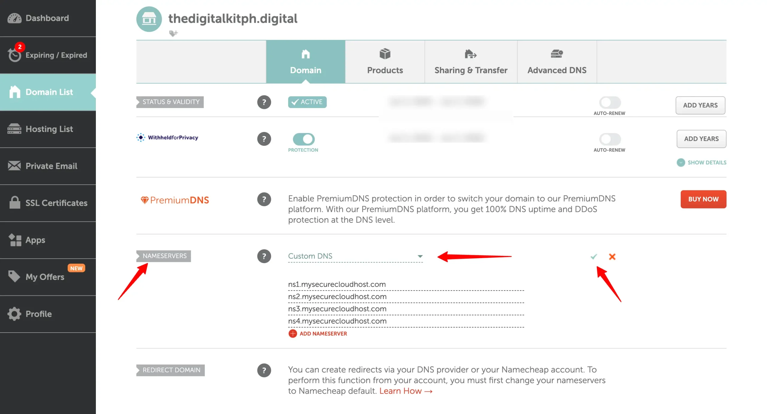
Task: Click the help icon for Redirect Domain
Action: [x=264, y=370]
